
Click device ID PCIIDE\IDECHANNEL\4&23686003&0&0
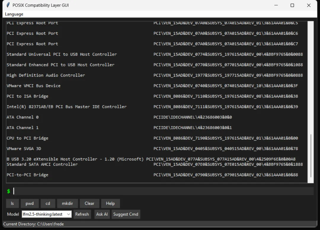tap(193, 117)
